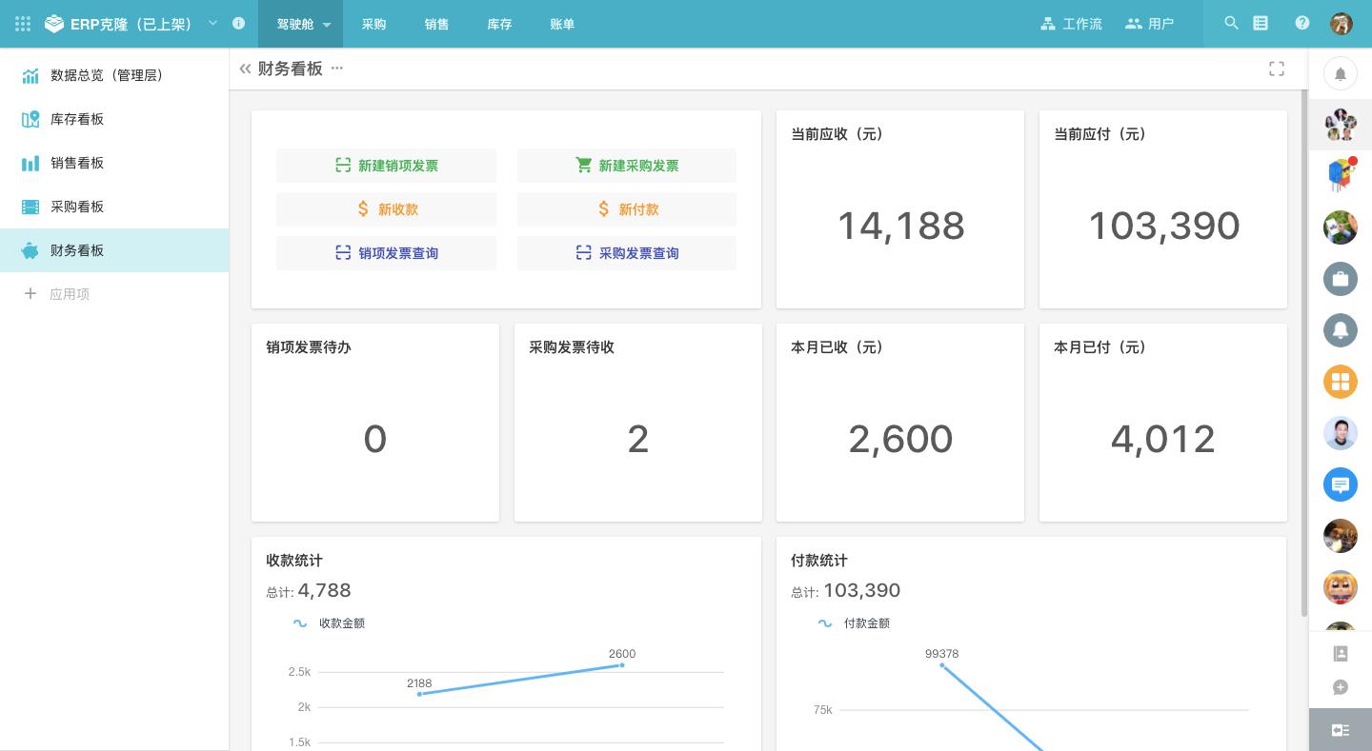Switch to the 采购 tab

click(x=373, y=24)
